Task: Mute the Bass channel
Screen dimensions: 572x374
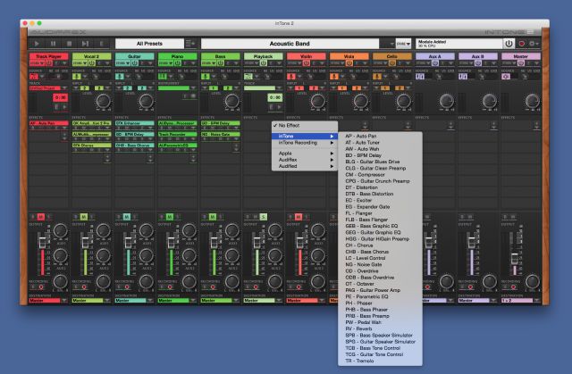Action: (213, 217)
